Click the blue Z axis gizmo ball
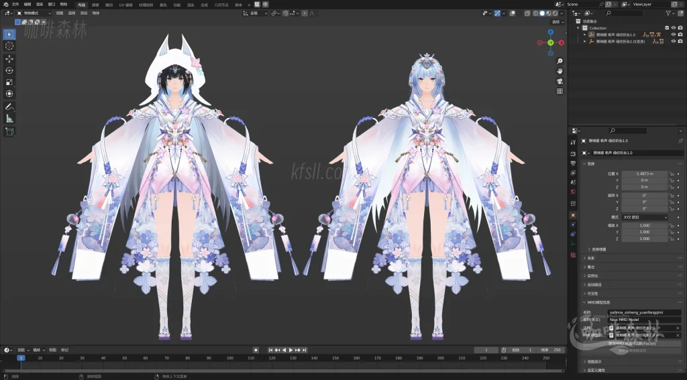The width and height of the screenshot is (687, 380). [551, 32]
